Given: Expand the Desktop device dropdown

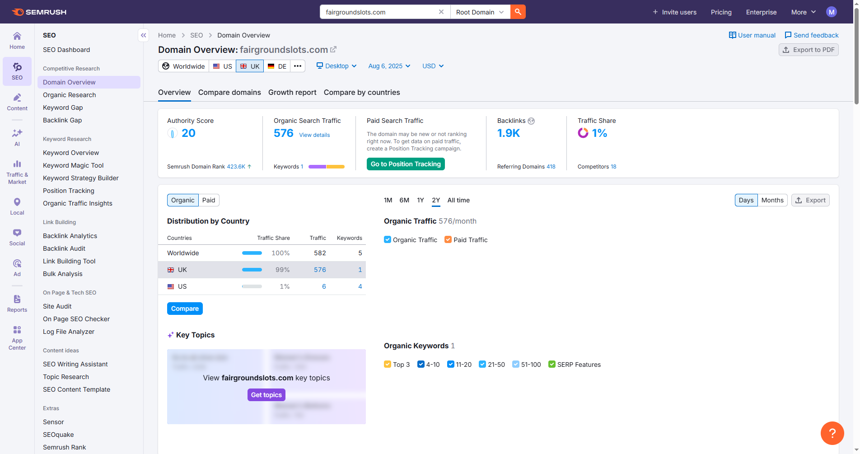Looking at the screenshot, I should point(337,66).
